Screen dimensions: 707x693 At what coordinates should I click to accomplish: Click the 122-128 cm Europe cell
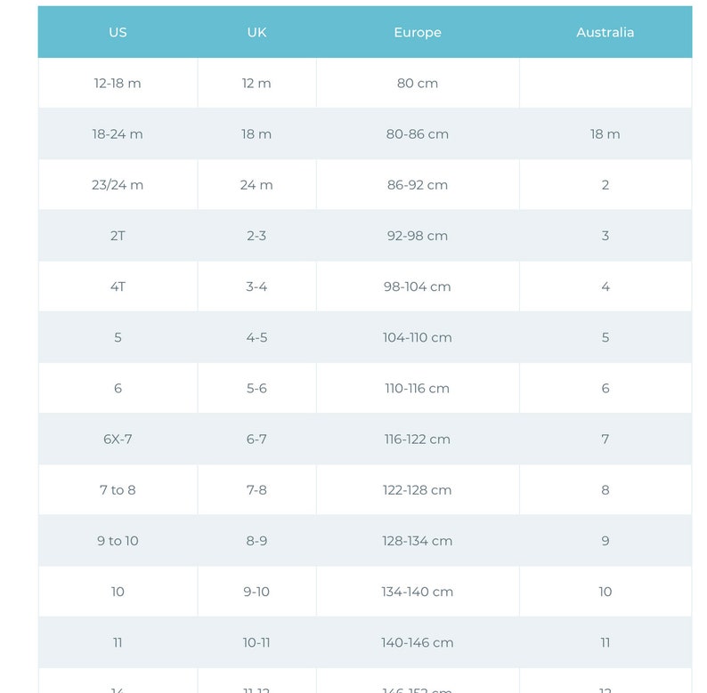[418, 490]
